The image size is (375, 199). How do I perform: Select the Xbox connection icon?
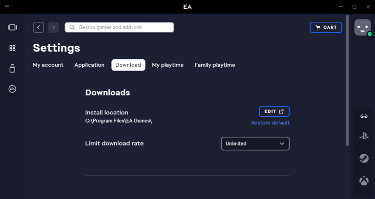pyautogui.click(x=364, y=181)
